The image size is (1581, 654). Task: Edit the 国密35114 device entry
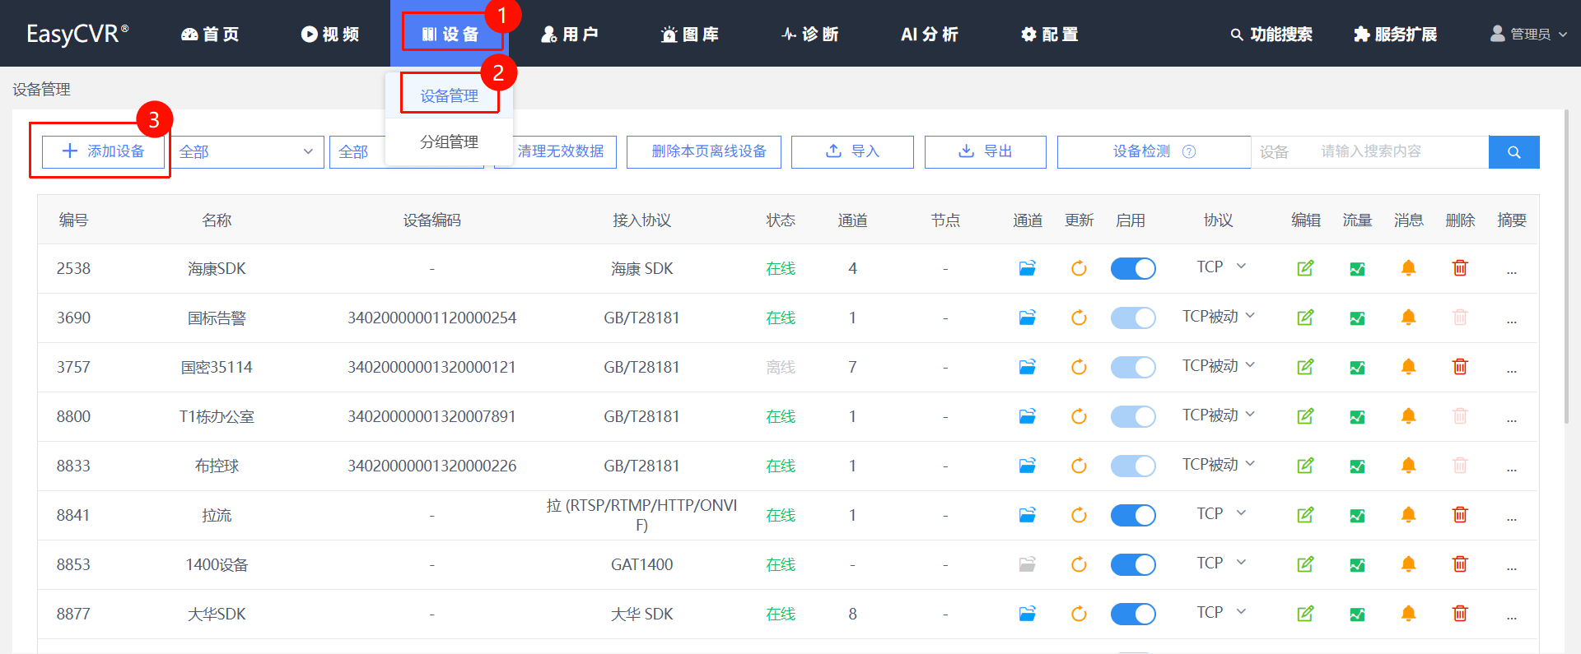pyautogui.click(x=1305, y=367)
